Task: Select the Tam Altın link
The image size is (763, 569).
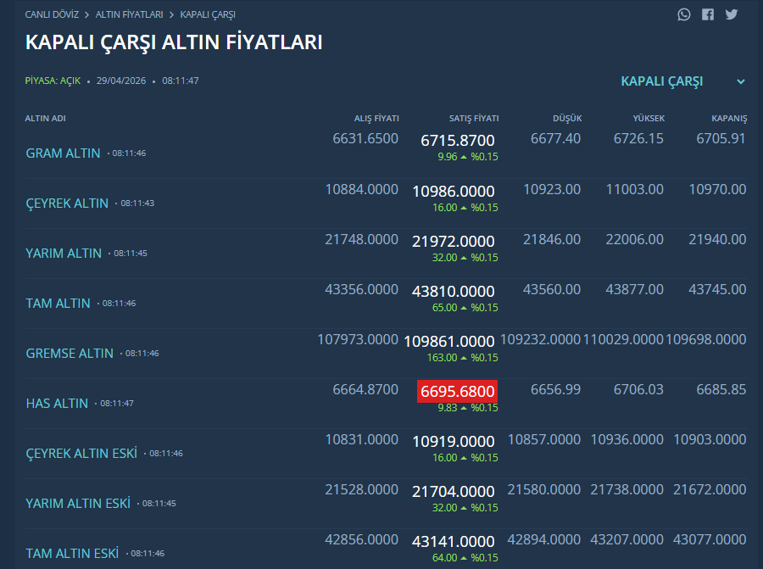Action: (58, 304)
